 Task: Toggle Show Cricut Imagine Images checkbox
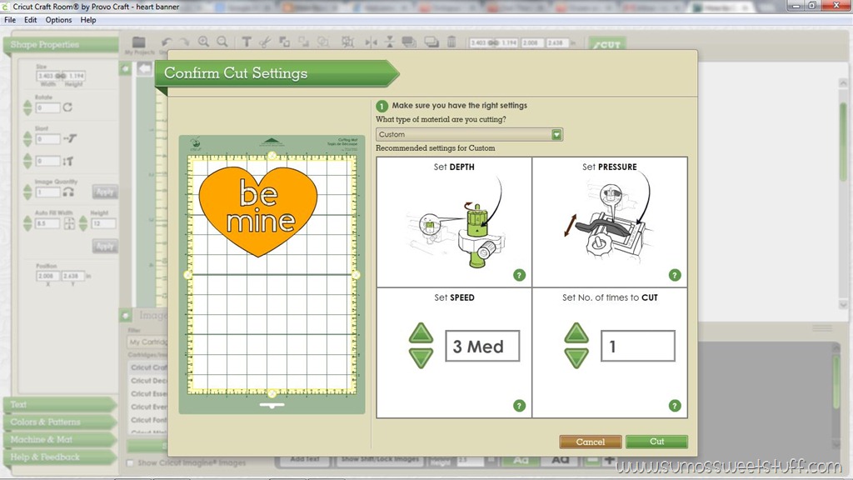click(x=130, y=463)
